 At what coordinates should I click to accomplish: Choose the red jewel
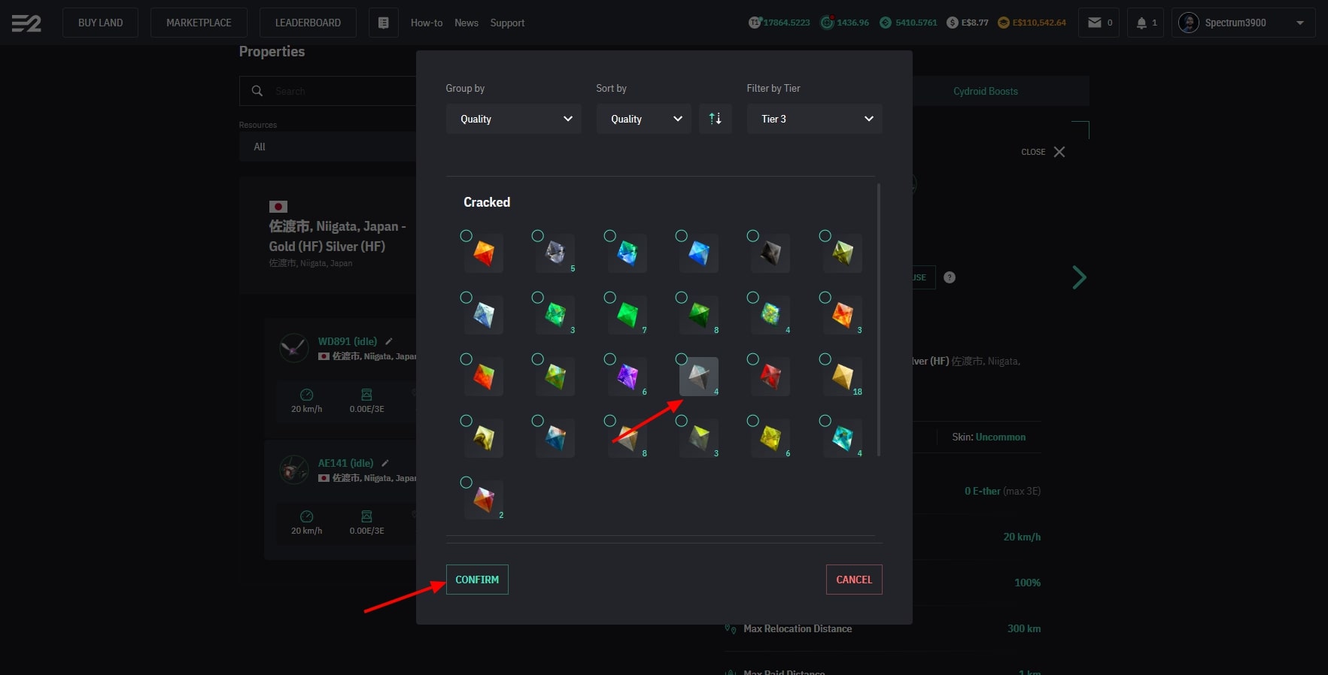770,377
